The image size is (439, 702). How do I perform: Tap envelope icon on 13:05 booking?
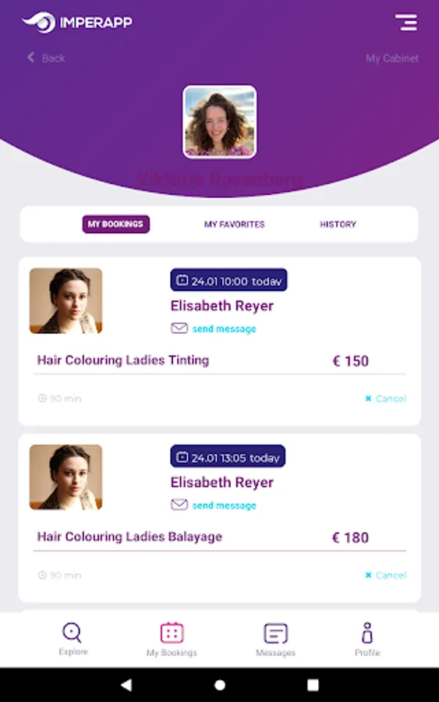(x=179, y=505)
